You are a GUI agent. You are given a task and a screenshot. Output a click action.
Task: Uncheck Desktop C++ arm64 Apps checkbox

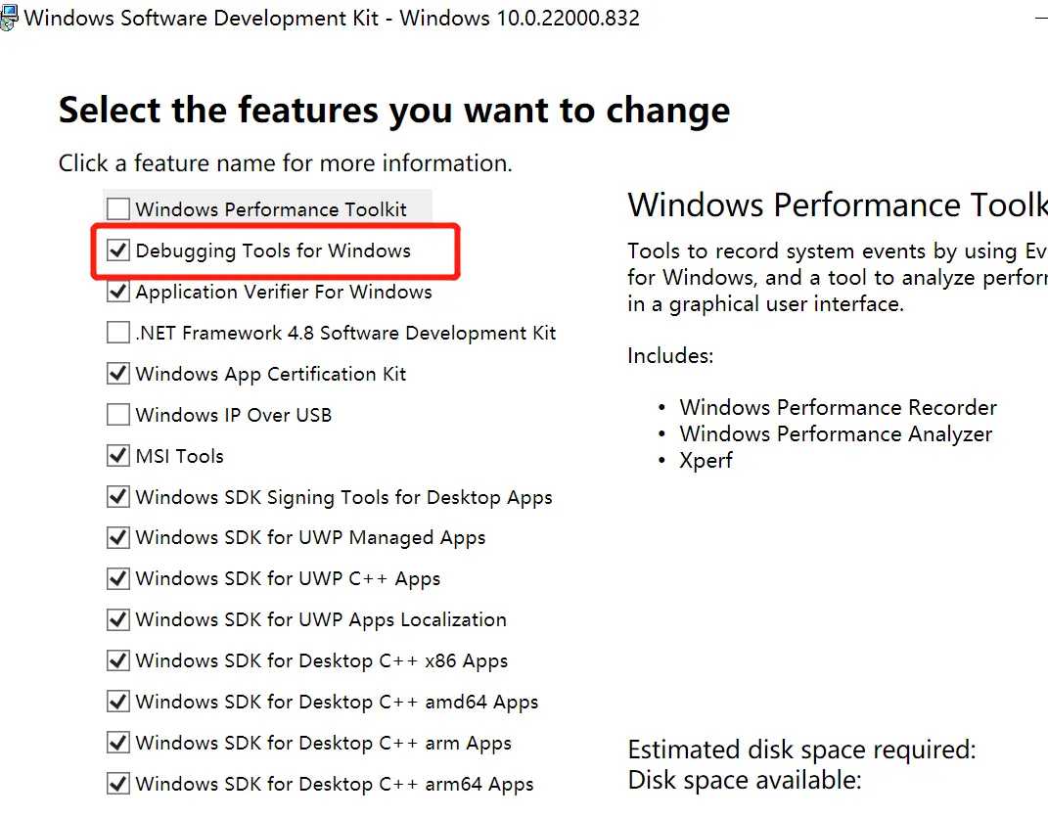click(x=118, y=784)
